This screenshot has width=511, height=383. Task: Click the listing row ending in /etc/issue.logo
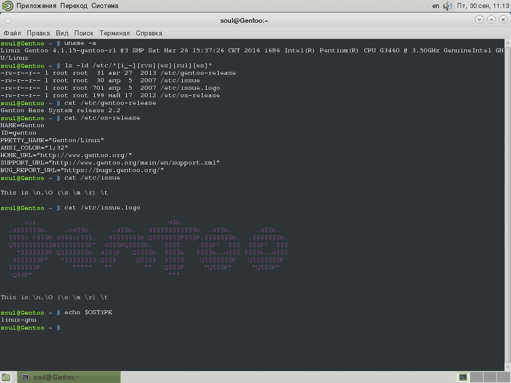(110, 88)
